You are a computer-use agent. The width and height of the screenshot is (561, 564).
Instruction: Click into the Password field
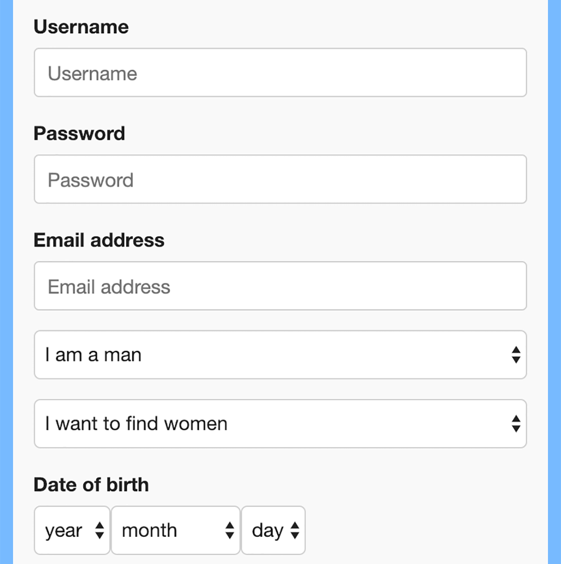280,179
